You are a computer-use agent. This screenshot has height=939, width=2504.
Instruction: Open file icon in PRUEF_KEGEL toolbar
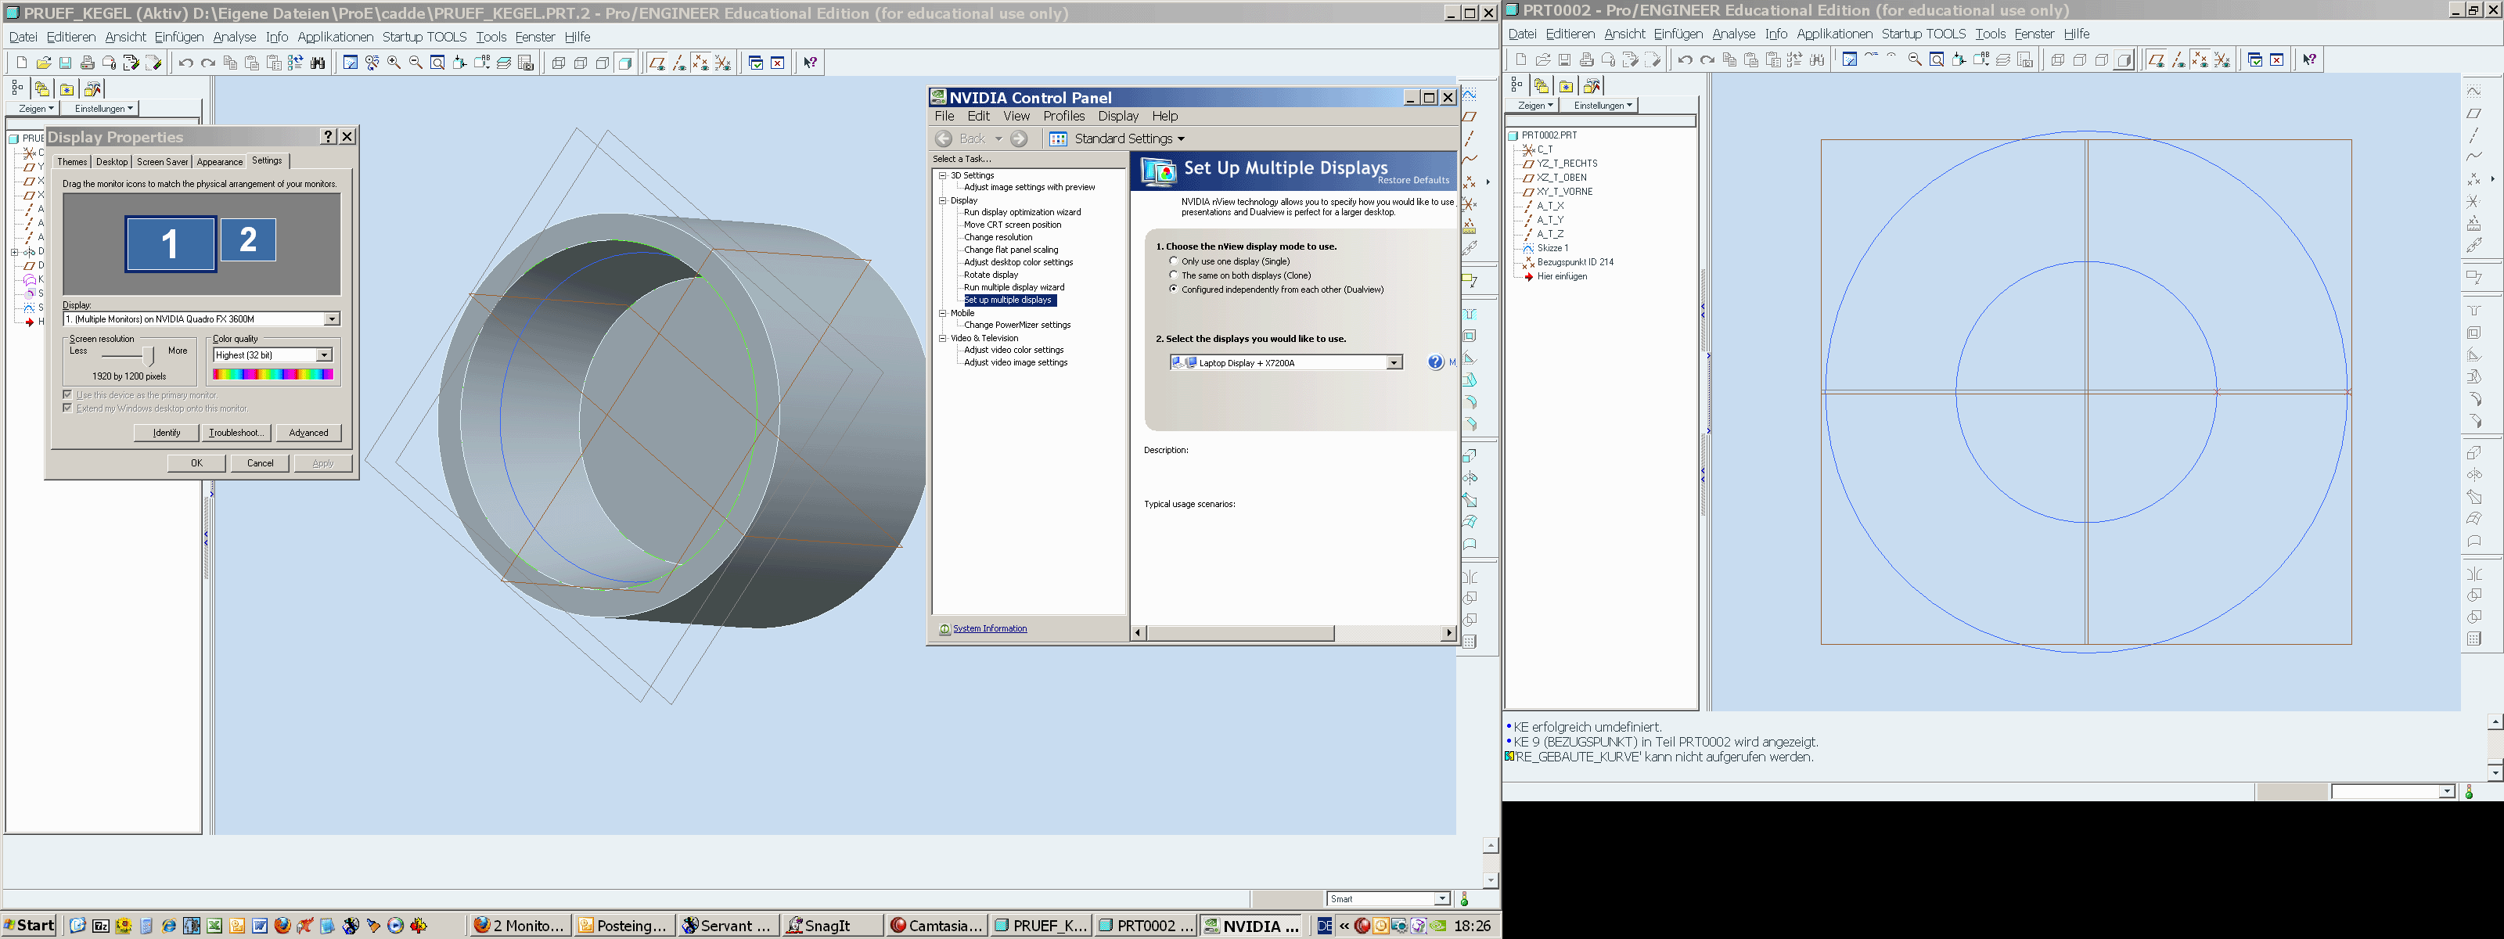pos(44,63)
